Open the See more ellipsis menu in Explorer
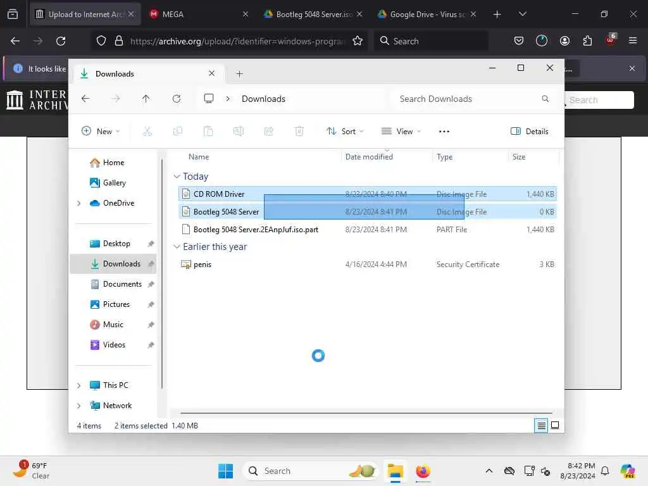This screenshot has width=648, height=486. click(x=444, y=132)
